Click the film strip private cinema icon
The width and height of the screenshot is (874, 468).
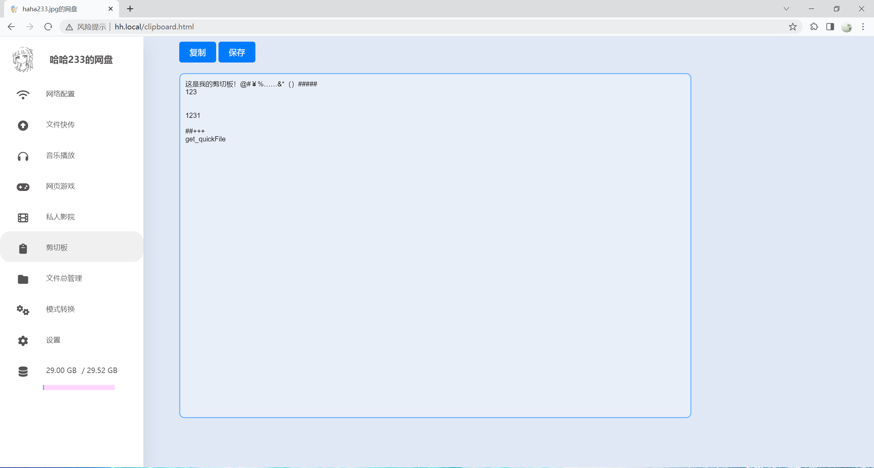coord(23,218)
